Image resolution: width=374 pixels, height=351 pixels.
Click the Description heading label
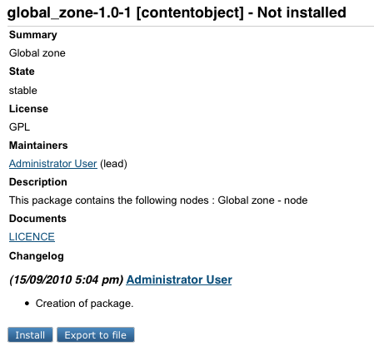coord(38,182)
